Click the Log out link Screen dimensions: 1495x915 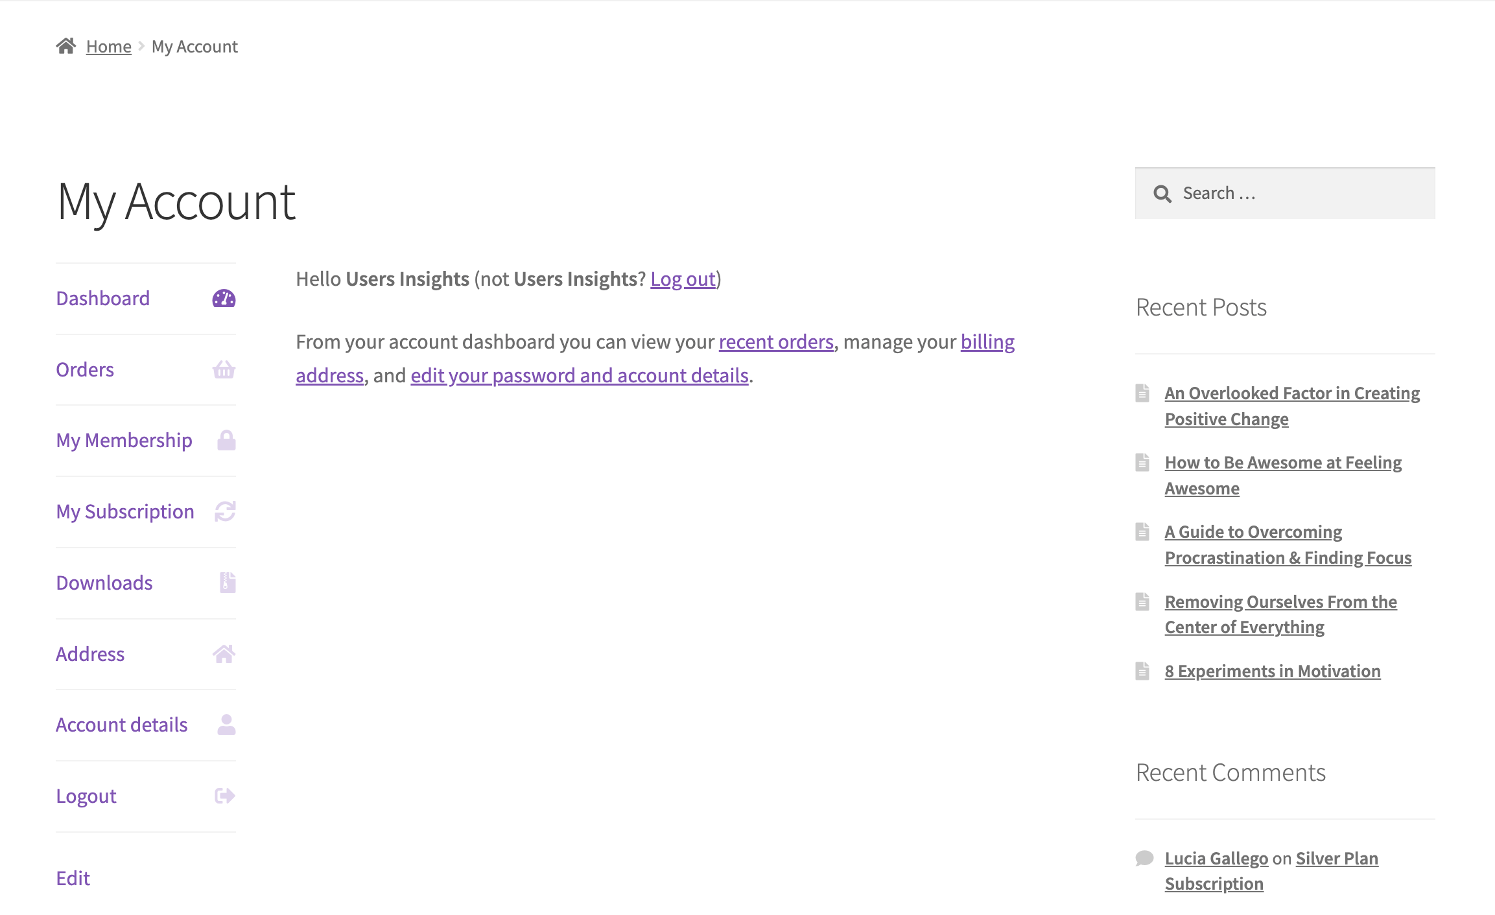tap(683, 279)
